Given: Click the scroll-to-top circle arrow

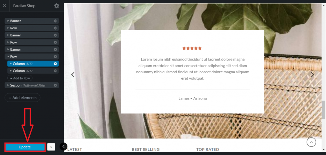Looking at the screenshot, I should [311, 142].
